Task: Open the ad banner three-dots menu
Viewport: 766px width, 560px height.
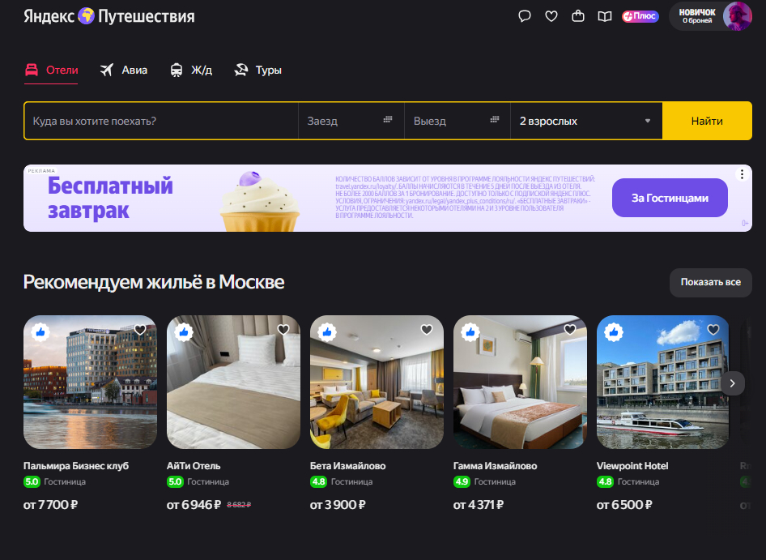Action: pos(742,174)
